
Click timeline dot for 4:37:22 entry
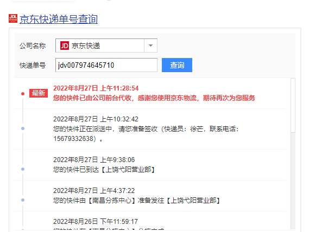[23, 200]
